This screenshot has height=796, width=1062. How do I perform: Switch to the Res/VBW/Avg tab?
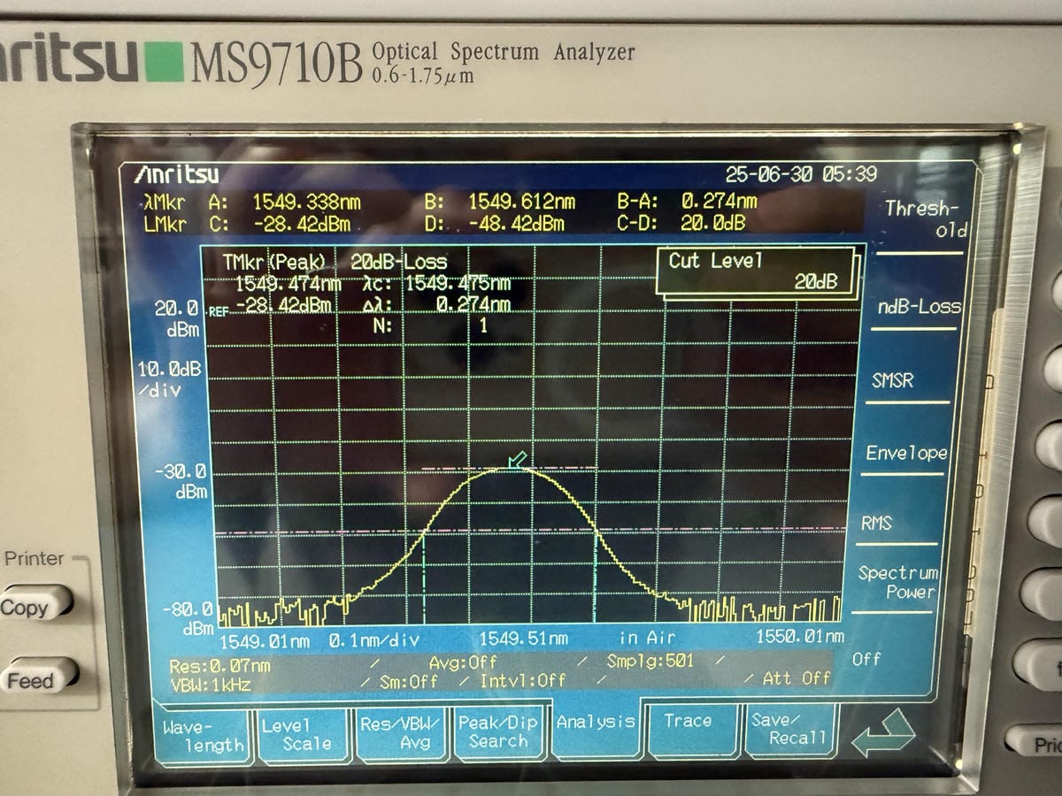[401, 733]
